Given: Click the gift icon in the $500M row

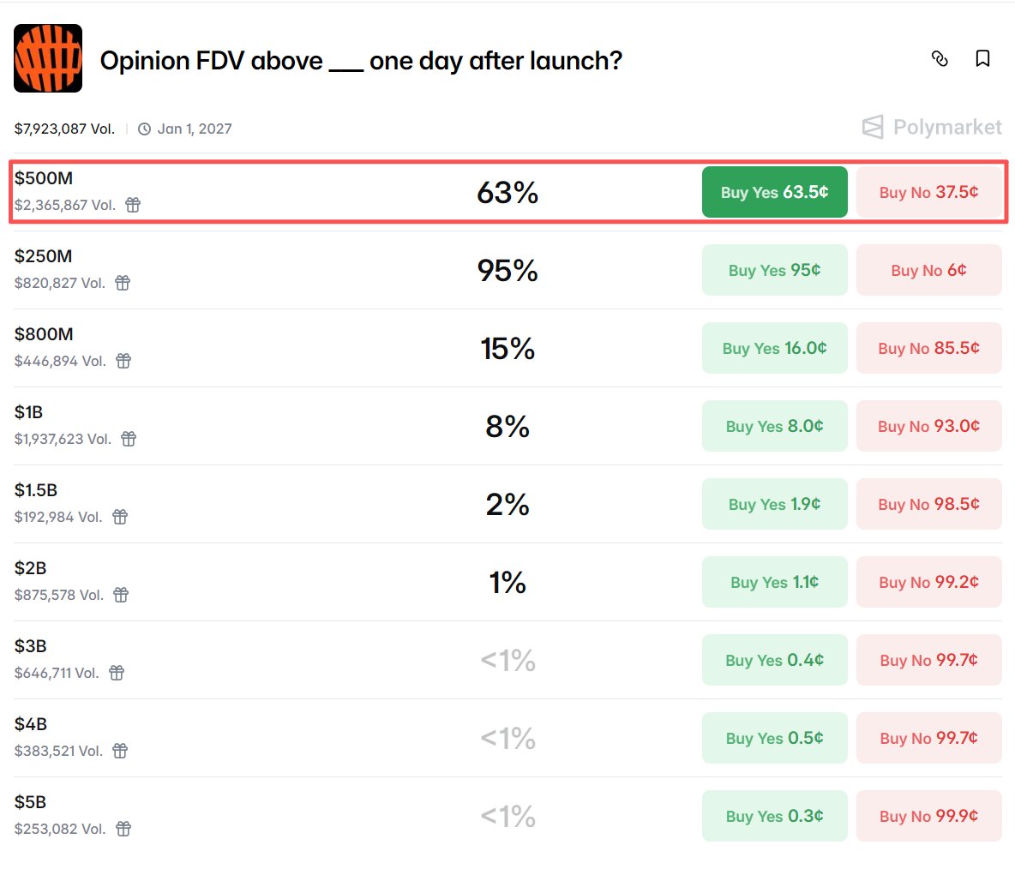Looking at the screenshot, I should (133, 205).
